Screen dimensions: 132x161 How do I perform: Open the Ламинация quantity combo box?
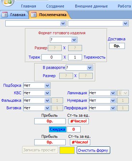(x=125, y=93)
